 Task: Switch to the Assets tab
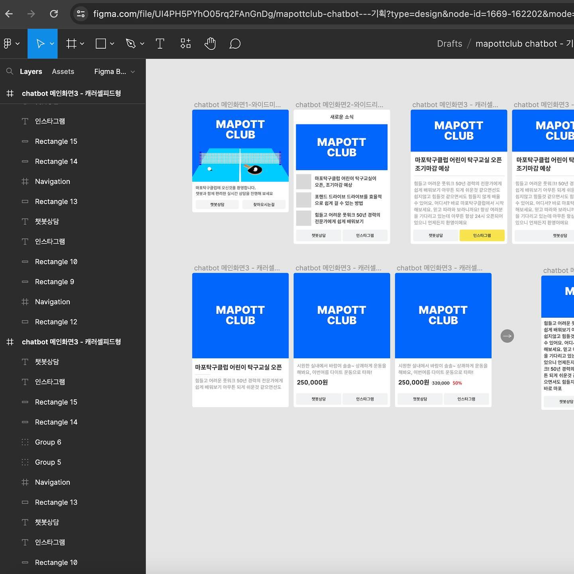[63, 71]
